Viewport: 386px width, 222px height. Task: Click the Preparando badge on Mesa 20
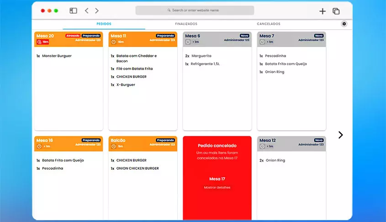click(91, 36)
